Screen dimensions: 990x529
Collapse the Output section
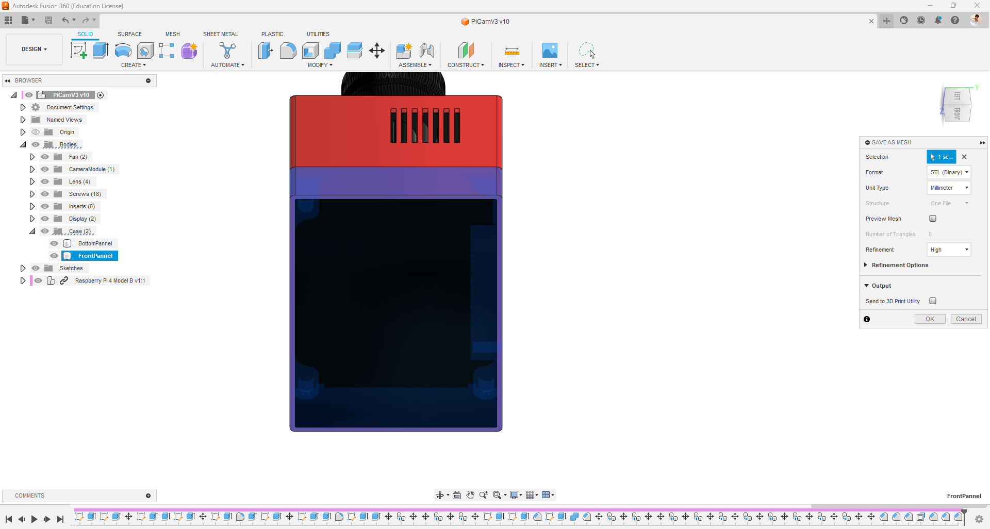click(866, 286)
